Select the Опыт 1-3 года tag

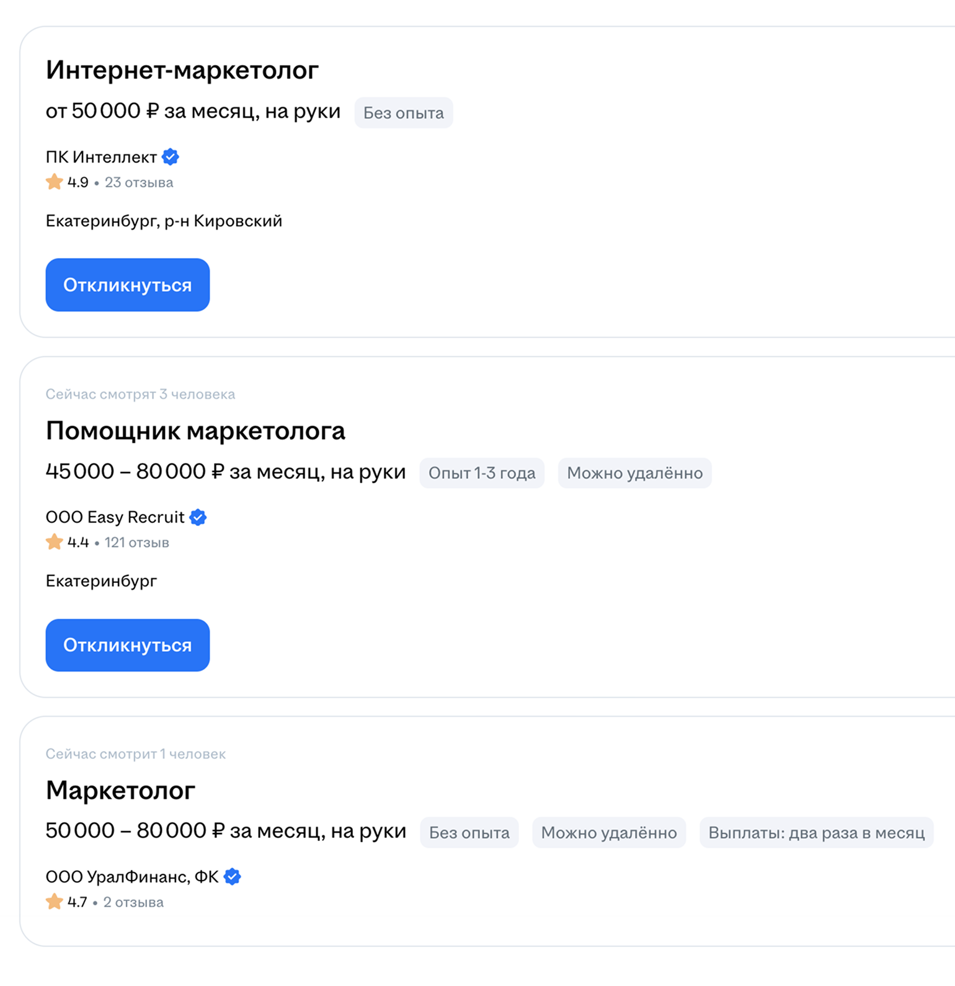[482, 473]
